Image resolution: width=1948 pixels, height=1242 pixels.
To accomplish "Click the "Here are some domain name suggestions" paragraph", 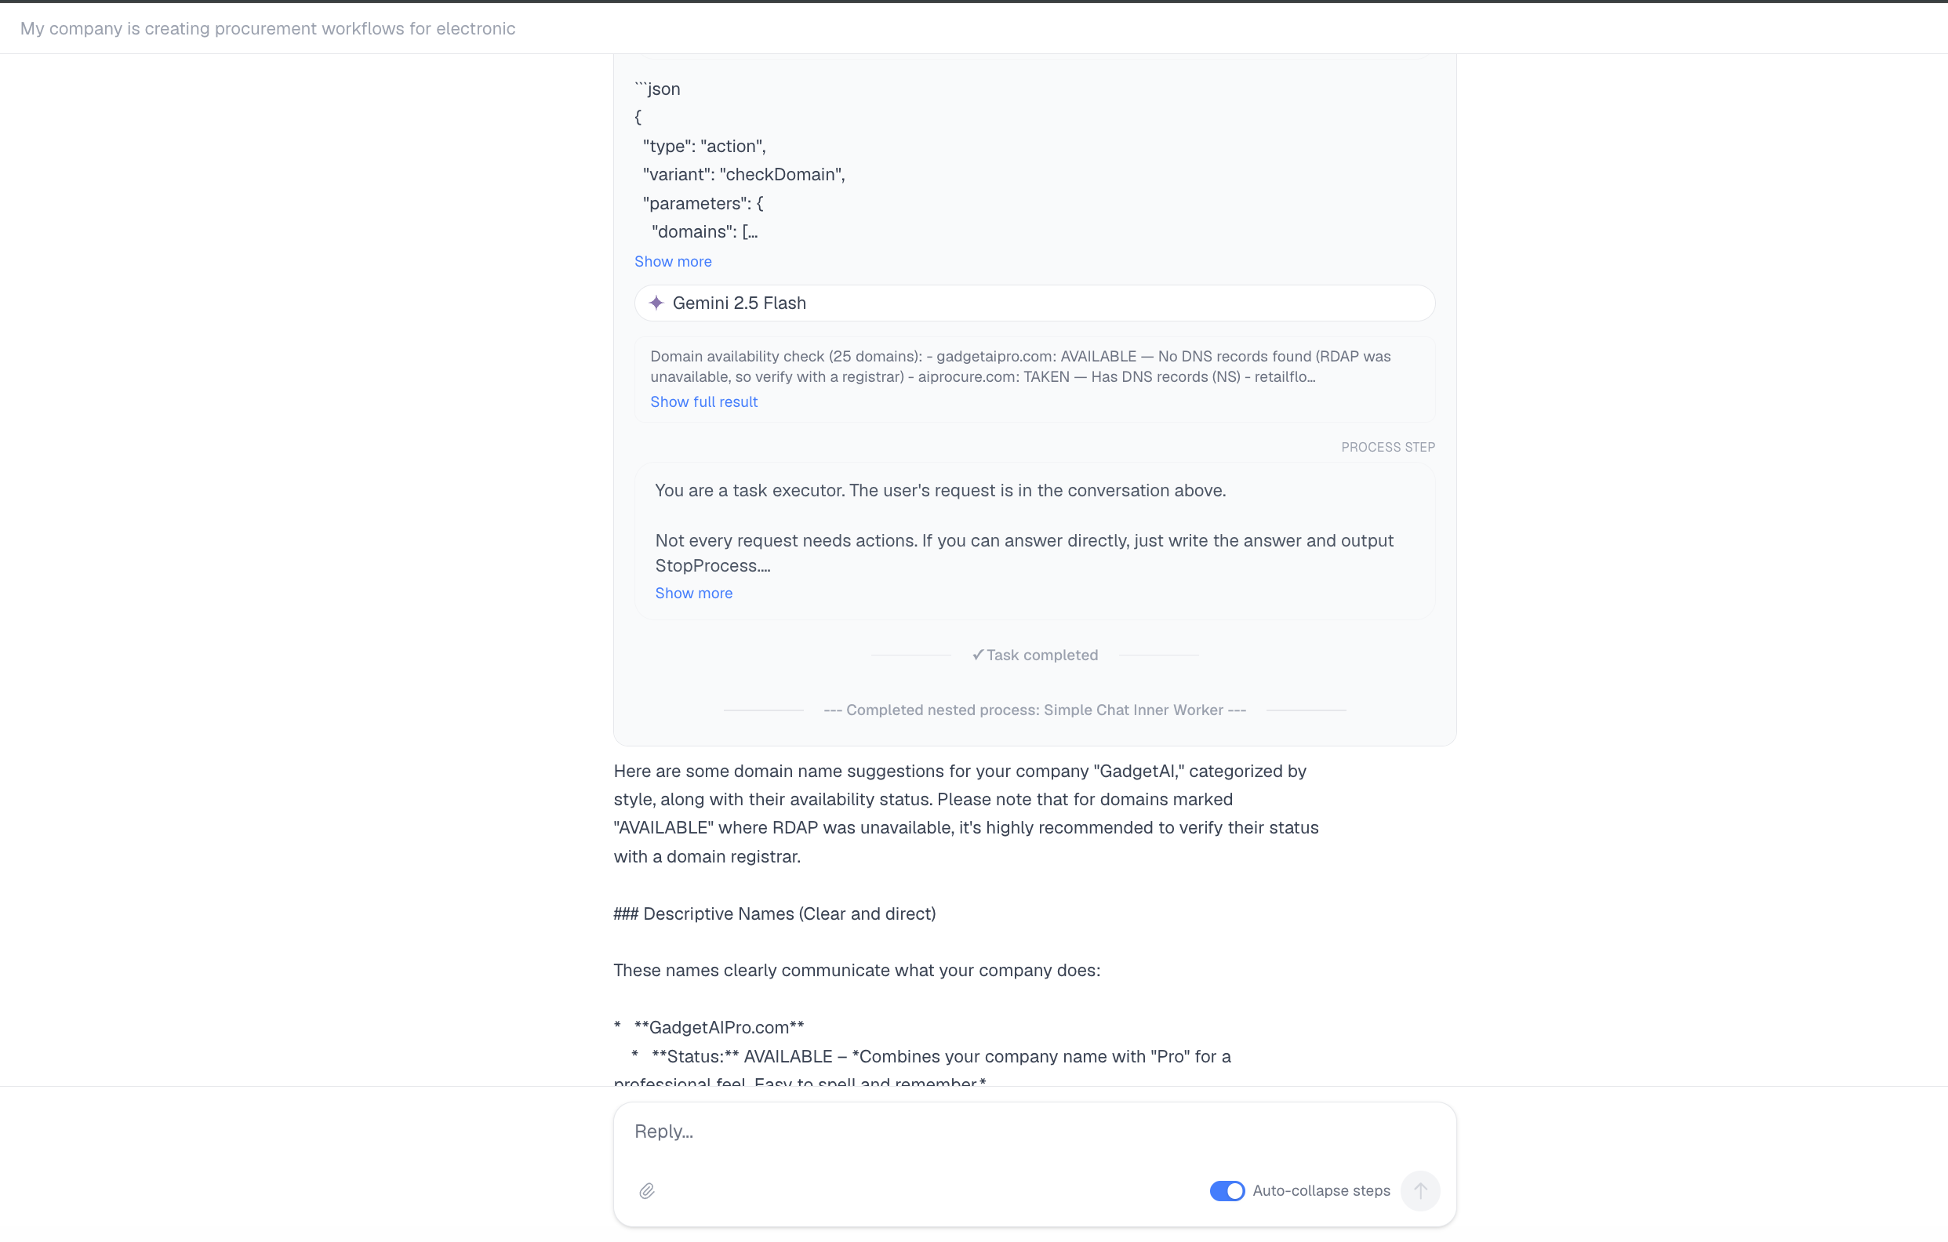I will click(x=966, y=813).
